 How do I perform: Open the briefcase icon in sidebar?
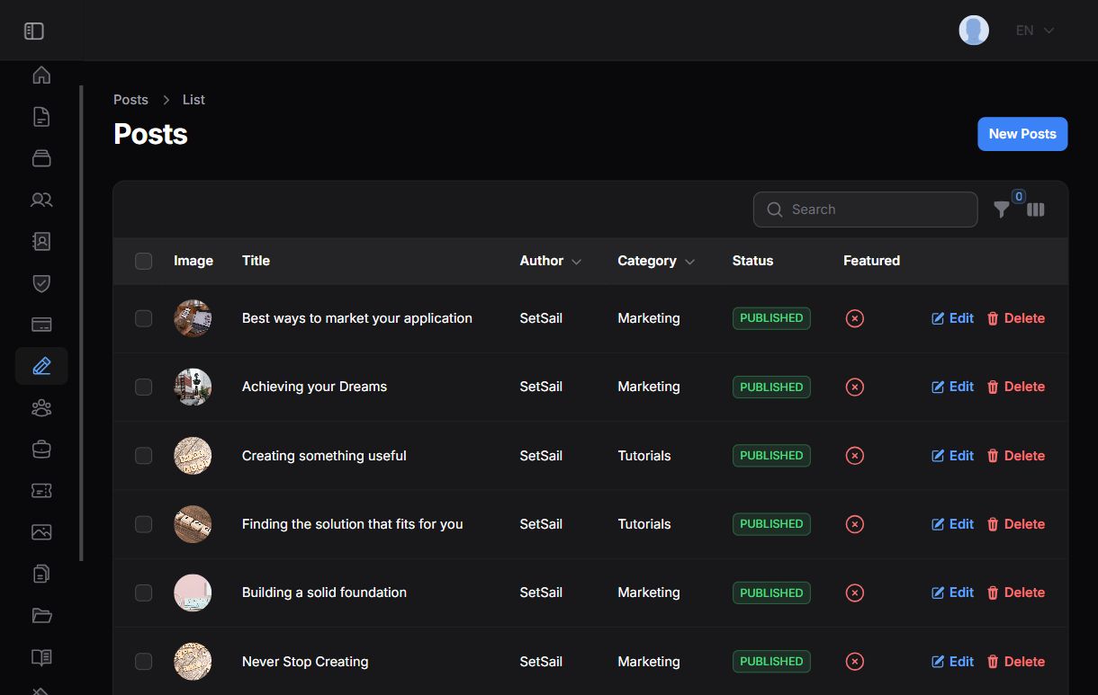[41, 450]
